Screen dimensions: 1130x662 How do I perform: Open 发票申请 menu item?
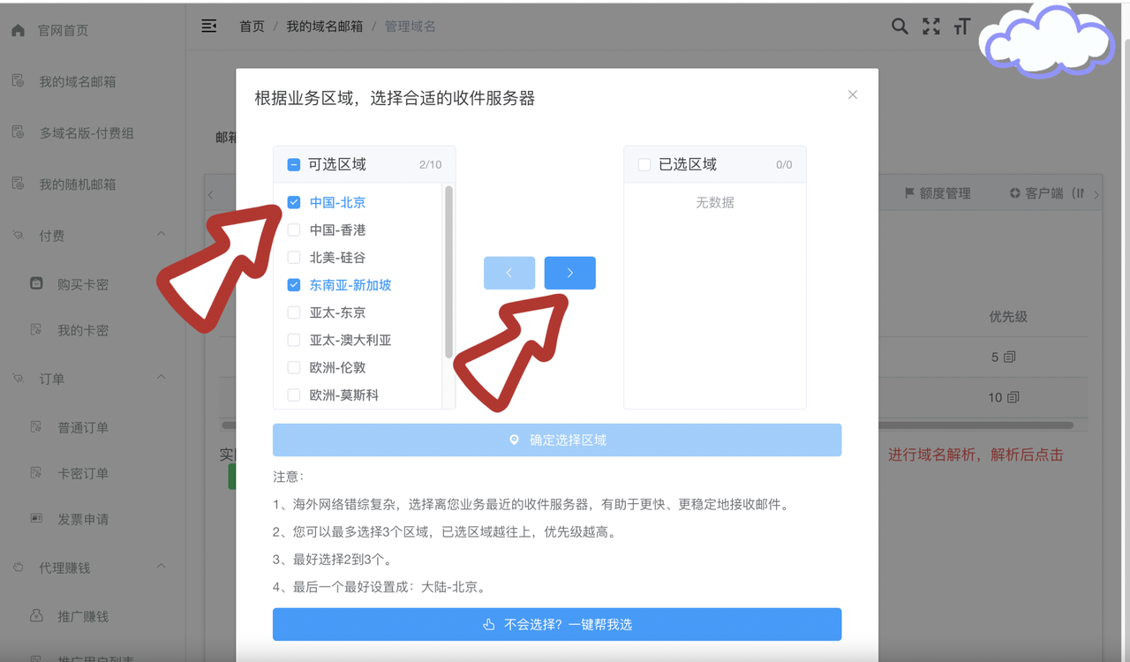click(x=83, y=519)
